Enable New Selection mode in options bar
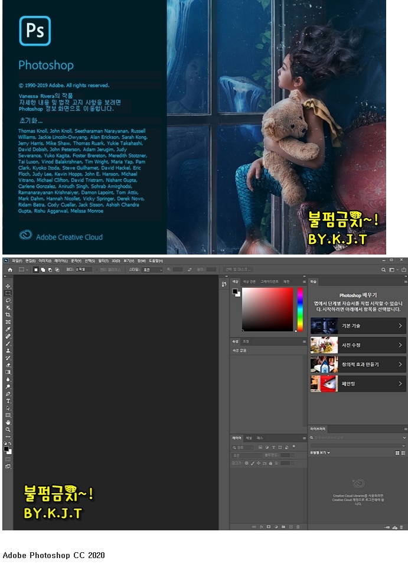This screenshot has width=408, height=564. click(35, 269)
